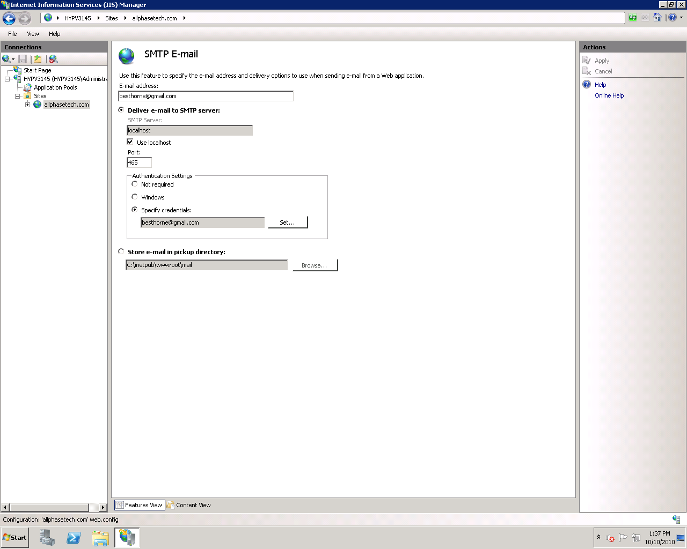Viewport: 687px width, 549px height.
Task: Collapse the Sites tree node
Action: [x=17, y=96]
